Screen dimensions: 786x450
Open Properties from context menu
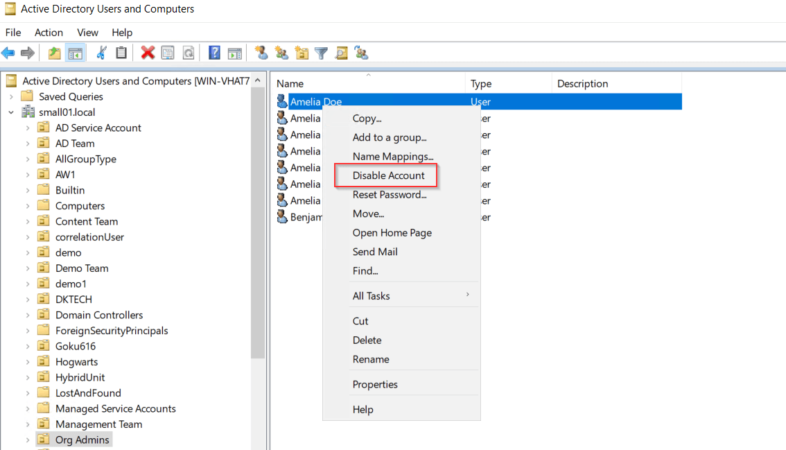[x=375, y=384]
